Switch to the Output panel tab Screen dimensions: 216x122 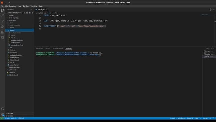point(48,48)
